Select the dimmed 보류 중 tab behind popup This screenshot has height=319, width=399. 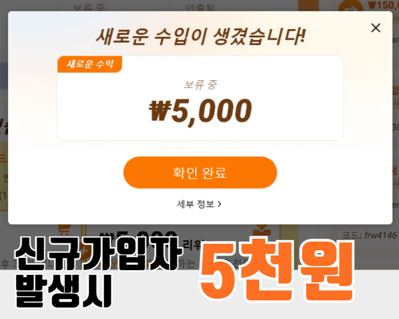click(89, 8)
